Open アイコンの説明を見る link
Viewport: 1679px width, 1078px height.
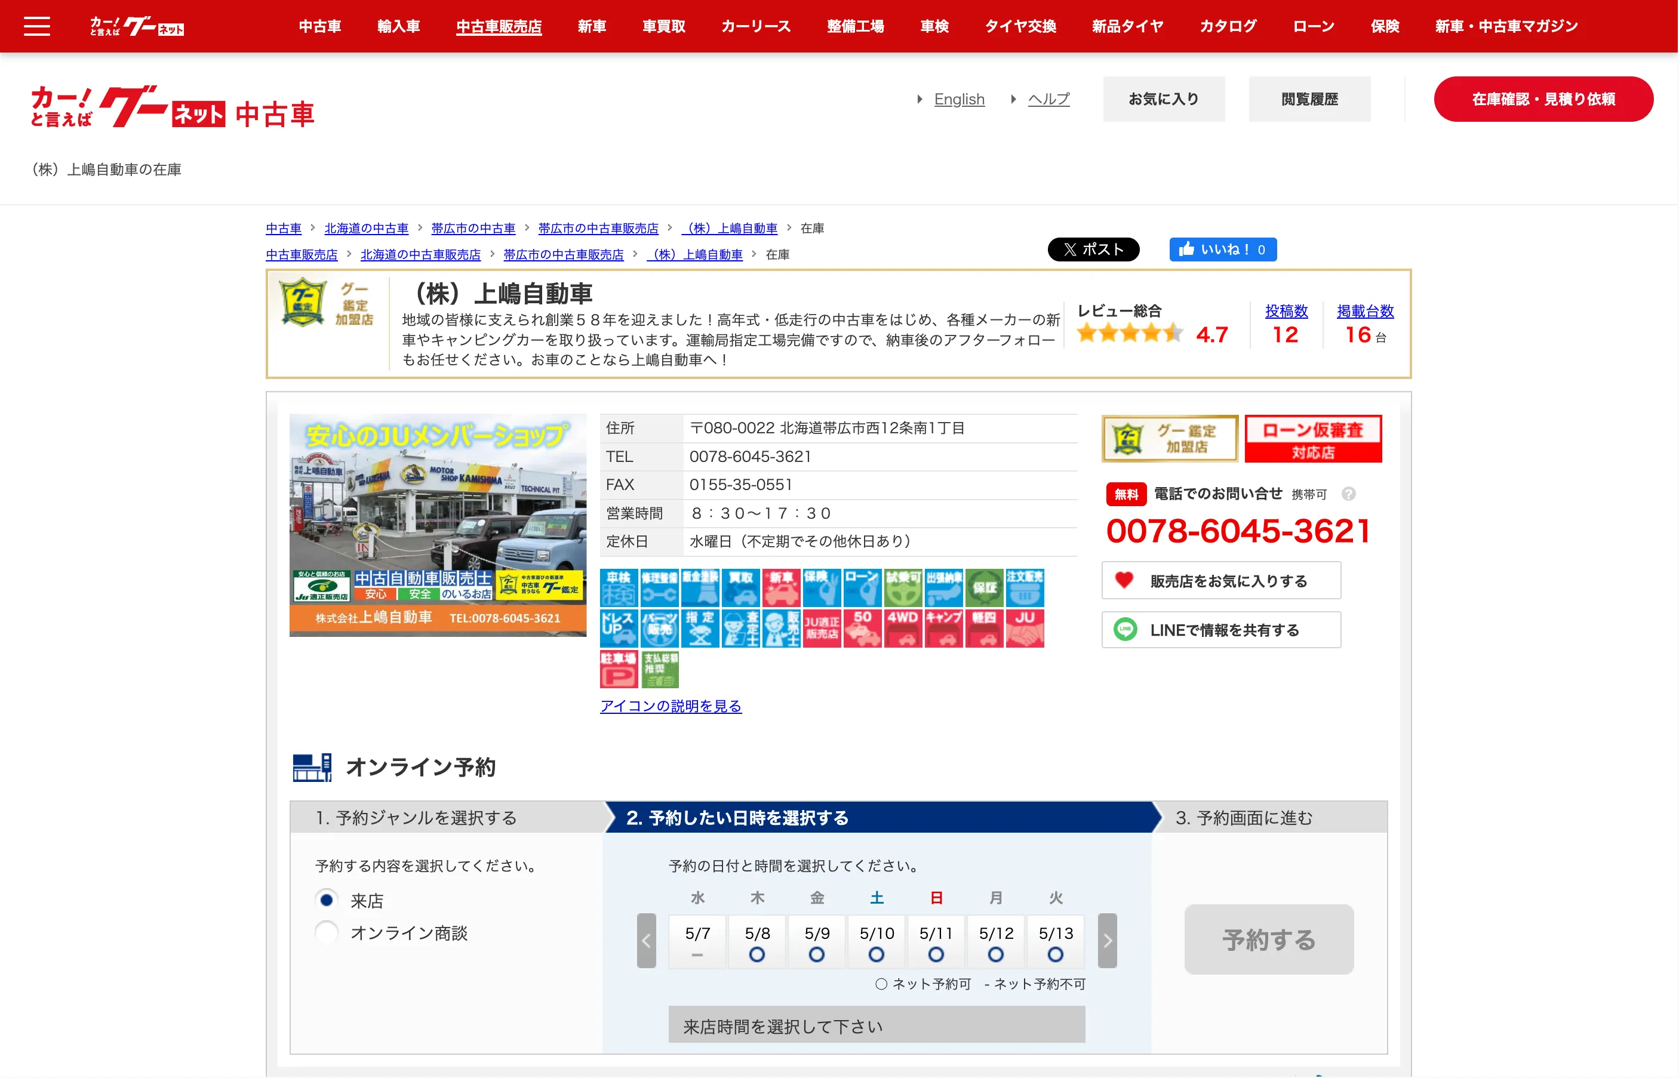pyautogui.click(x=670, y=706)
